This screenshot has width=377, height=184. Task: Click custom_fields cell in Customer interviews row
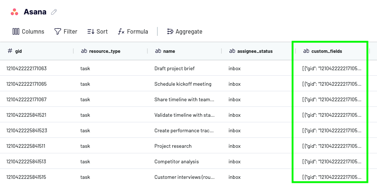pos(332,177)
